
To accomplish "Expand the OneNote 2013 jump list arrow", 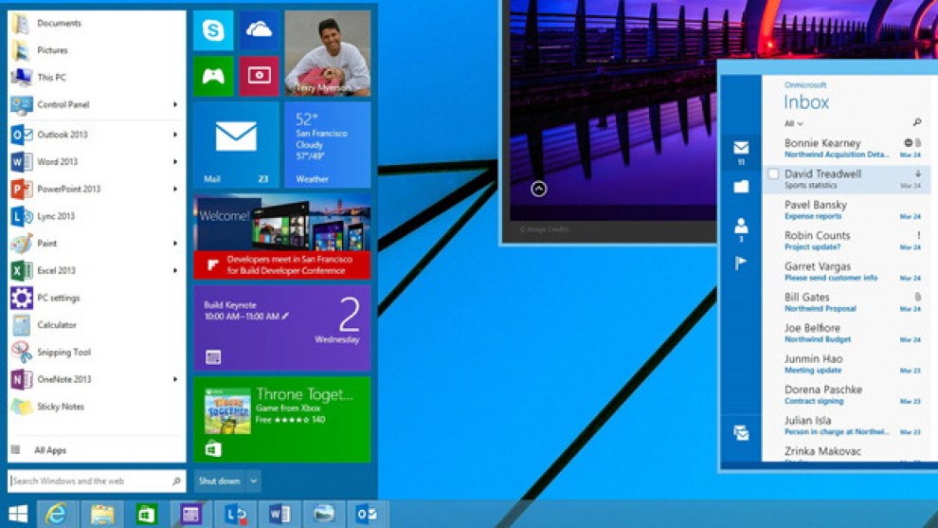I will [x=175, y=379].
